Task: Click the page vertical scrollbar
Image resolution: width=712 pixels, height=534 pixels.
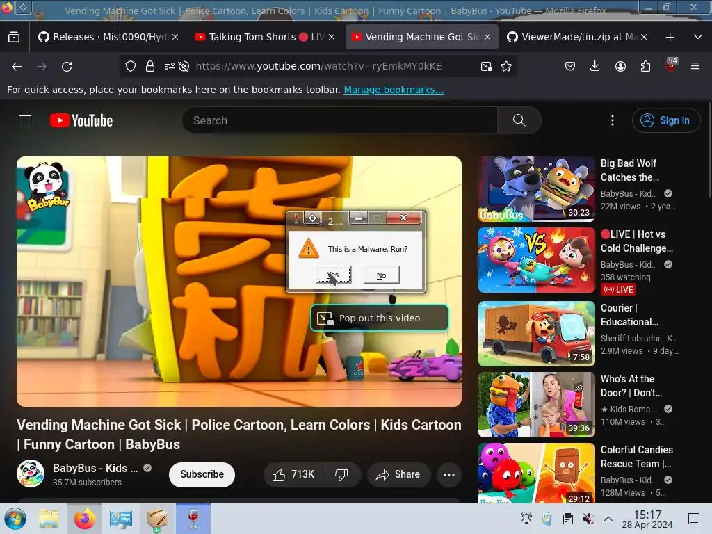Action: coord(709,150)
